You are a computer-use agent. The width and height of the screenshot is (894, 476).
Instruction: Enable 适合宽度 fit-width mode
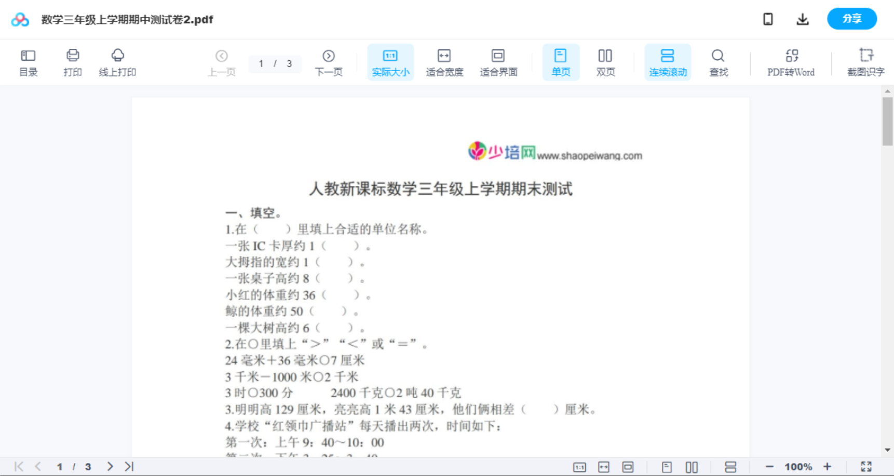click(444, 62)
